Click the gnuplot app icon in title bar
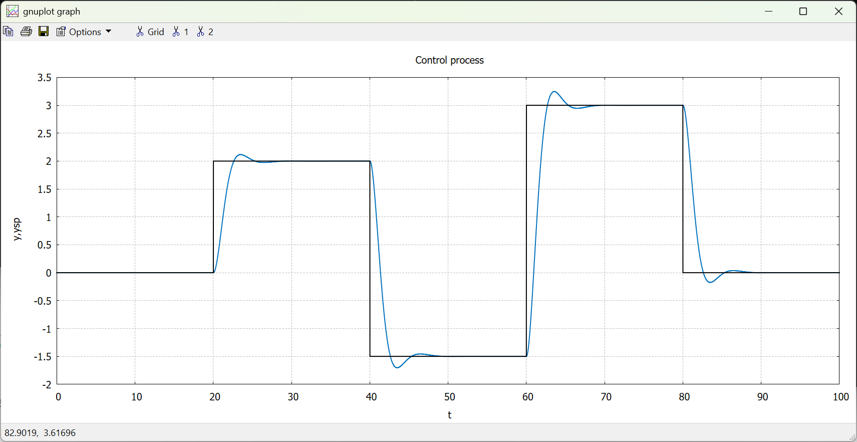This screenshot has height=442, width=857. click(13, 11)
